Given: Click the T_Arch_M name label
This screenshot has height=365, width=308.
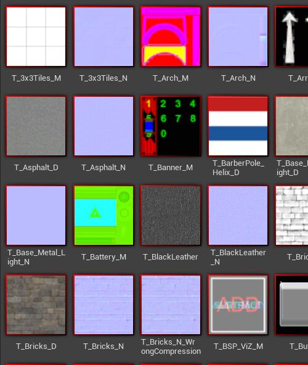Looking at the screenshot, I should click(171, 78).
